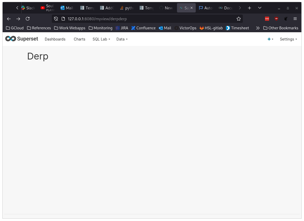Open the Monitoring bookmarks folder

100,28
